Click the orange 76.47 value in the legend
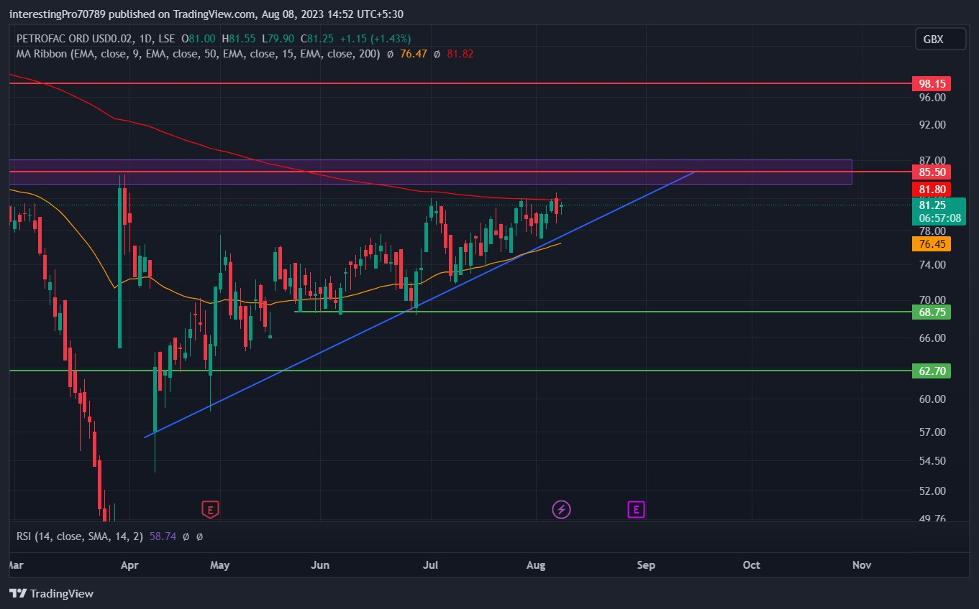The height and width of the screenshot is (609, 979). [414, 54]
